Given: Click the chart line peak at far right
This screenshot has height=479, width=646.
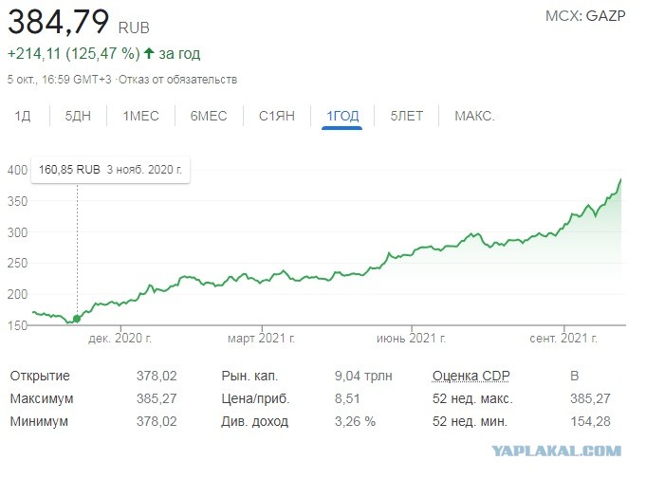Looking at the screenshot, I should pyautogui.click(x=620, y=180).
